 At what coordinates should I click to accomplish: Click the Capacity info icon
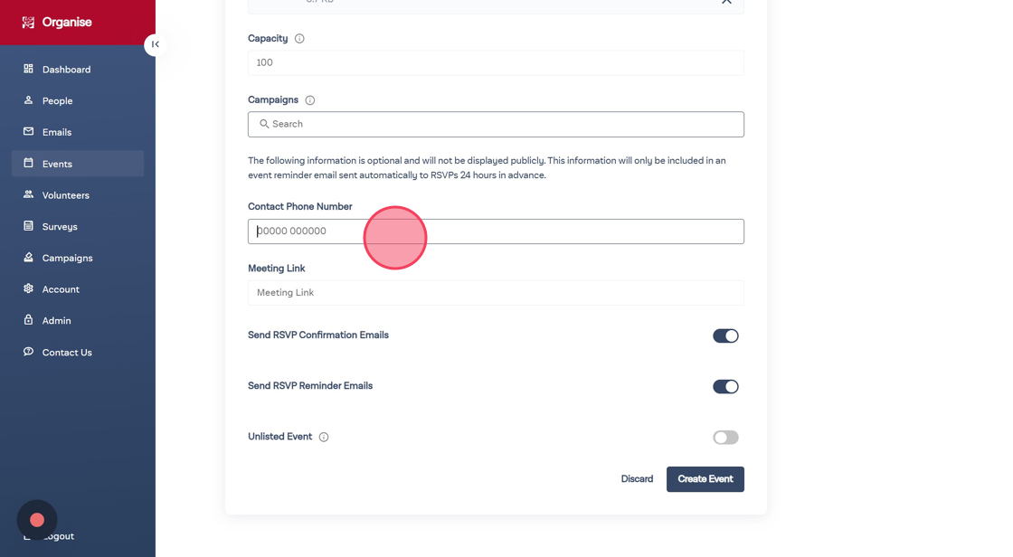[x=299, y=39]
